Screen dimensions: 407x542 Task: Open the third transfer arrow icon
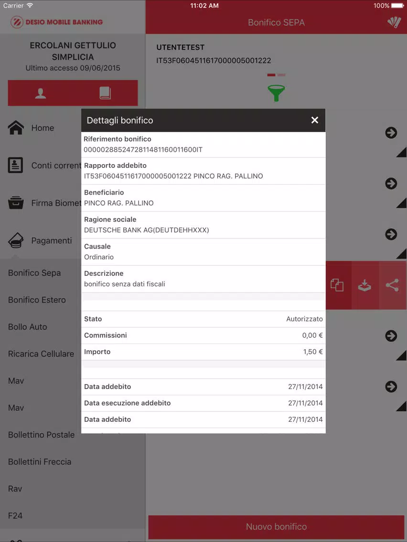pyautogui.click(x=391, y=234)
